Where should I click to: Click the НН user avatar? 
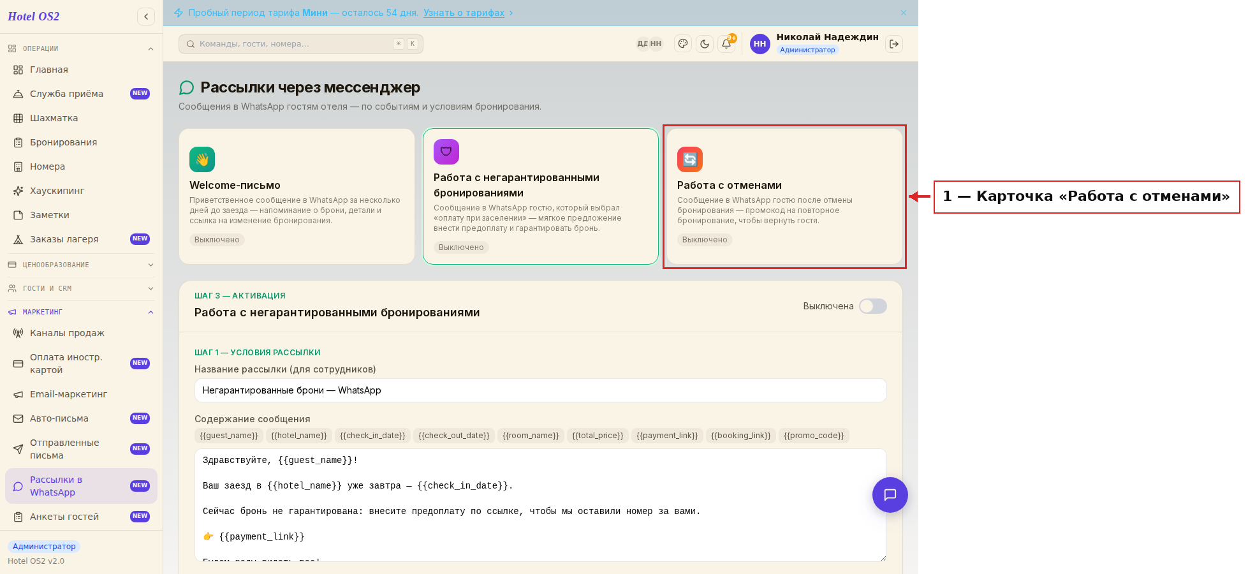(760, 44)
